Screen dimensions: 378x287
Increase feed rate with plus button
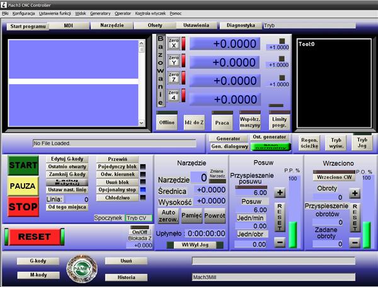pyautogui.click(x=280, y=193)
